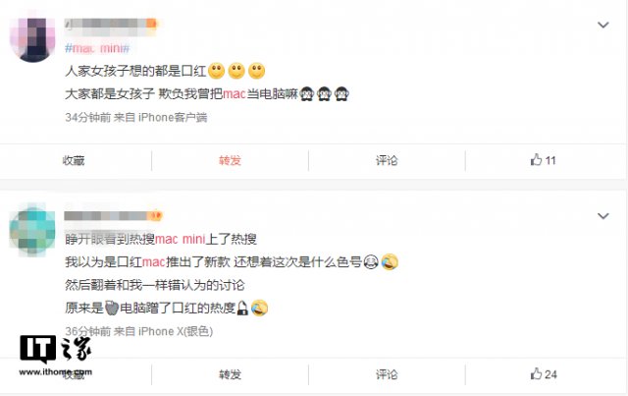Click the '36分钟前' timestamp of second post
The width and height of the screenshot is (628, 396).
coord(87,331)
